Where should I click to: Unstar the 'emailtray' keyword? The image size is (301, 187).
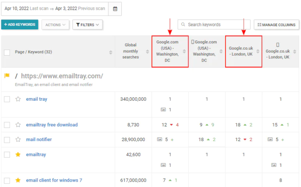coord(18,155)
